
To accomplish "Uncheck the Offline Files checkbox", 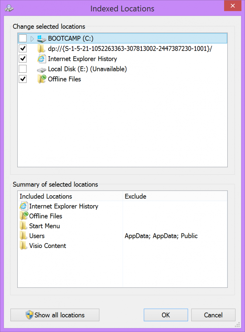I will pos(23,79).
